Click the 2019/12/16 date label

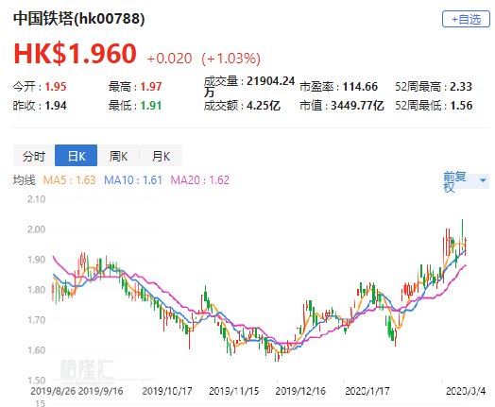(300, 391)
